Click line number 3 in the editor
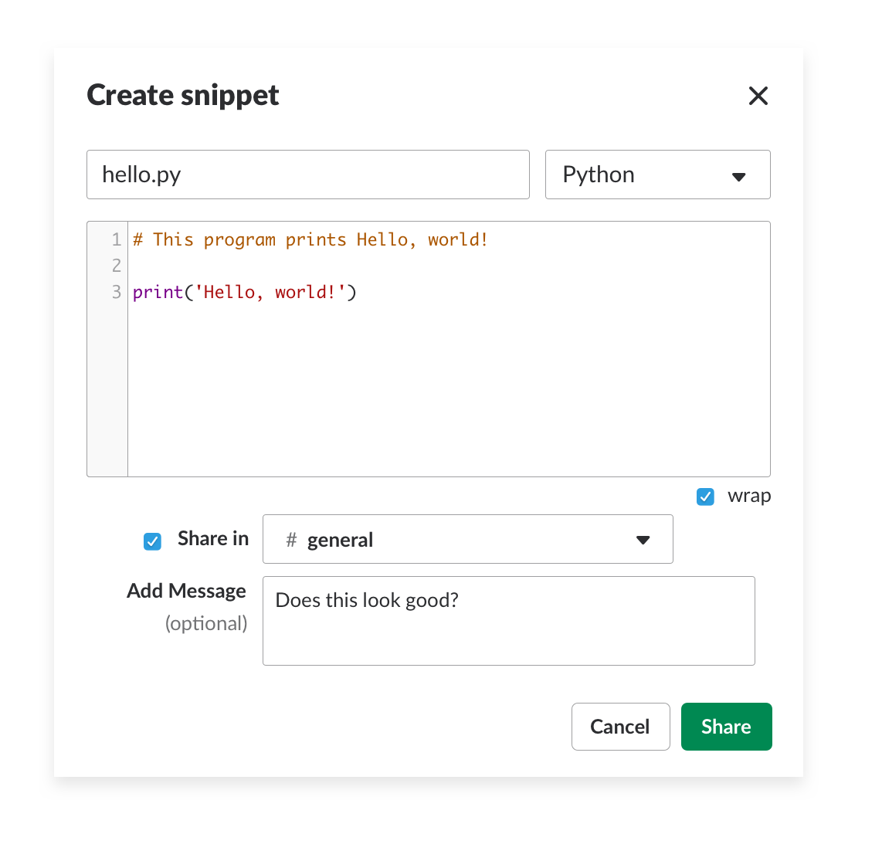 (116, 292)
